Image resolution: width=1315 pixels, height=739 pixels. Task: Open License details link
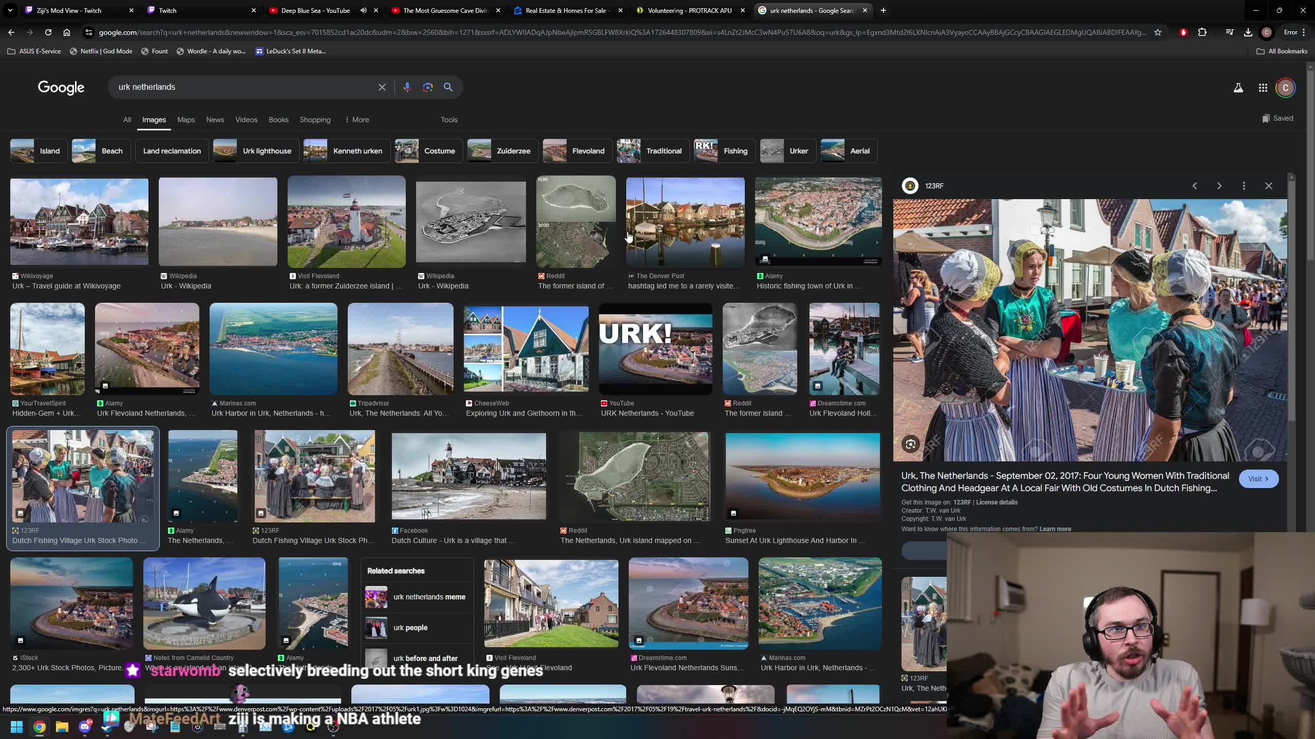coord(997,502)
